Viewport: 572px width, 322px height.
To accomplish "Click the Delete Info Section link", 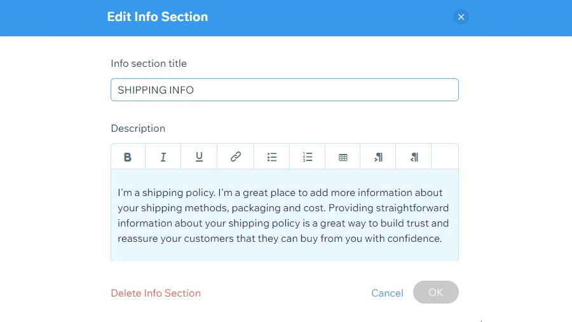I will (x=156, y=293).
